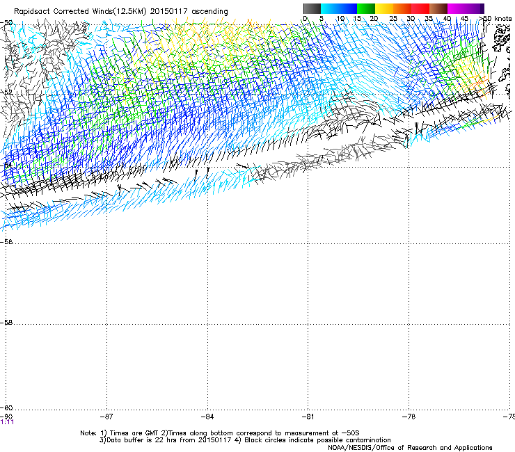Click the -87 longitude axis label
Image resolution: width=515 pixels, height=452 pixels.
[106, 417]
